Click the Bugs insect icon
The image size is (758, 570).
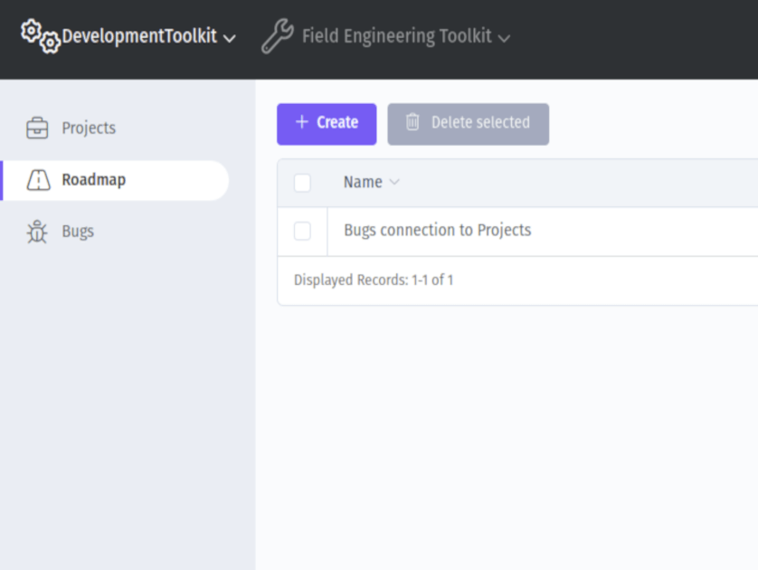[37, 232]
